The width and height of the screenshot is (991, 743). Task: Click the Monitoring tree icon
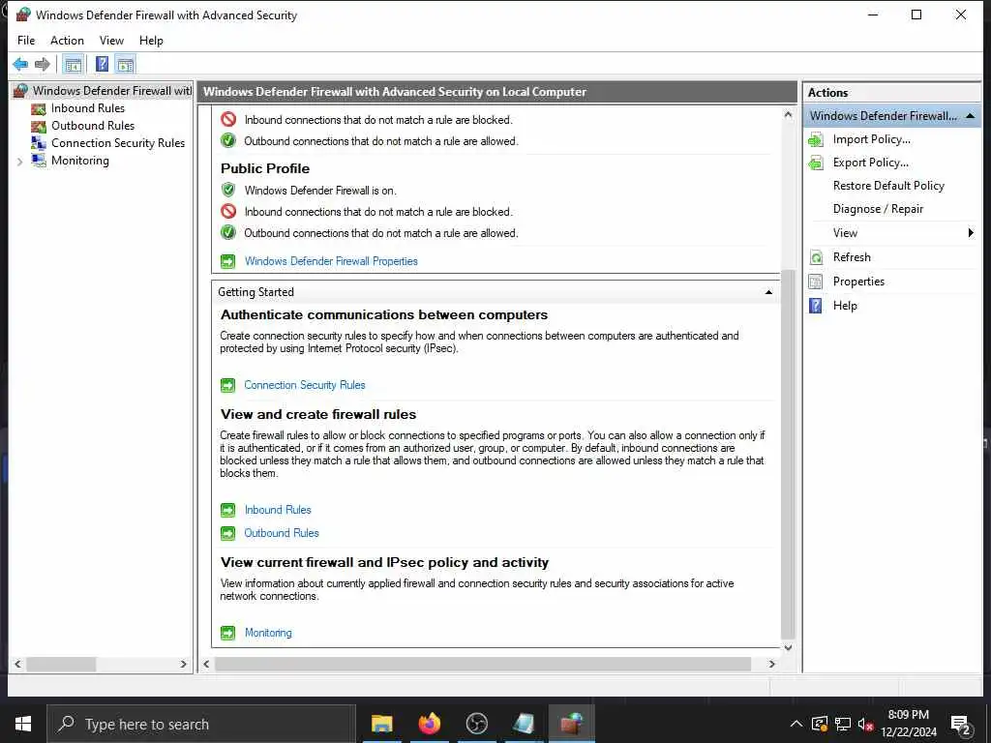[x=39, y=161]
